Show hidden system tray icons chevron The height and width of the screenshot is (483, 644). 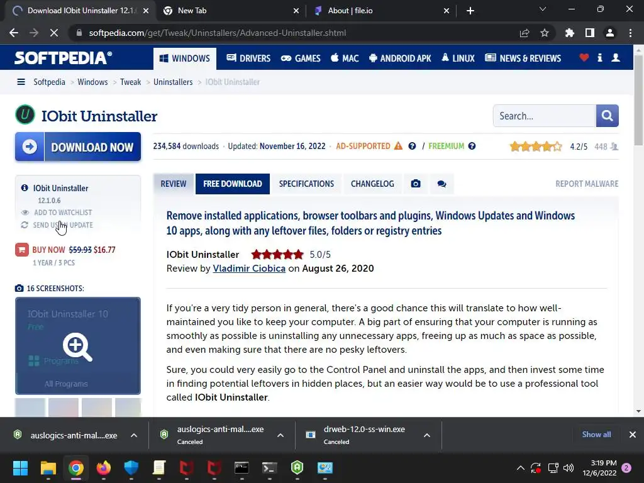pyautogui.click(x=520, y=468)
